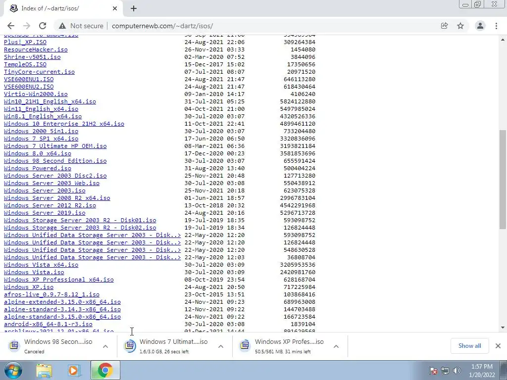The width and height of the screenshot is (507, 380).
Task: Expand options for Windows 7 Ultimate download
Action: [x=221, y=346]
